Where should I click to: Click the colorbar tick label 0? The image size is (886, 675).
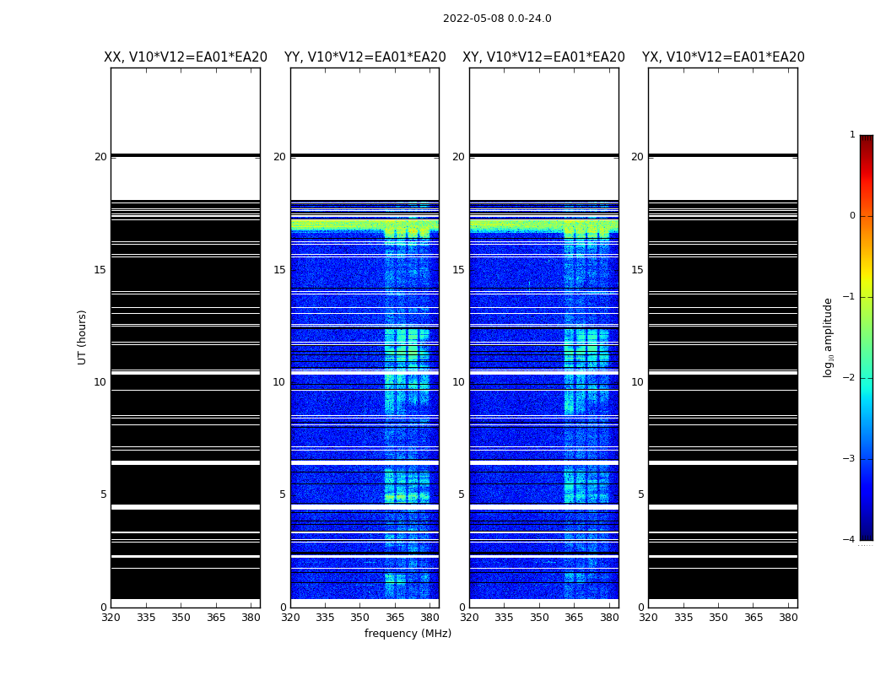pos(852,216)
